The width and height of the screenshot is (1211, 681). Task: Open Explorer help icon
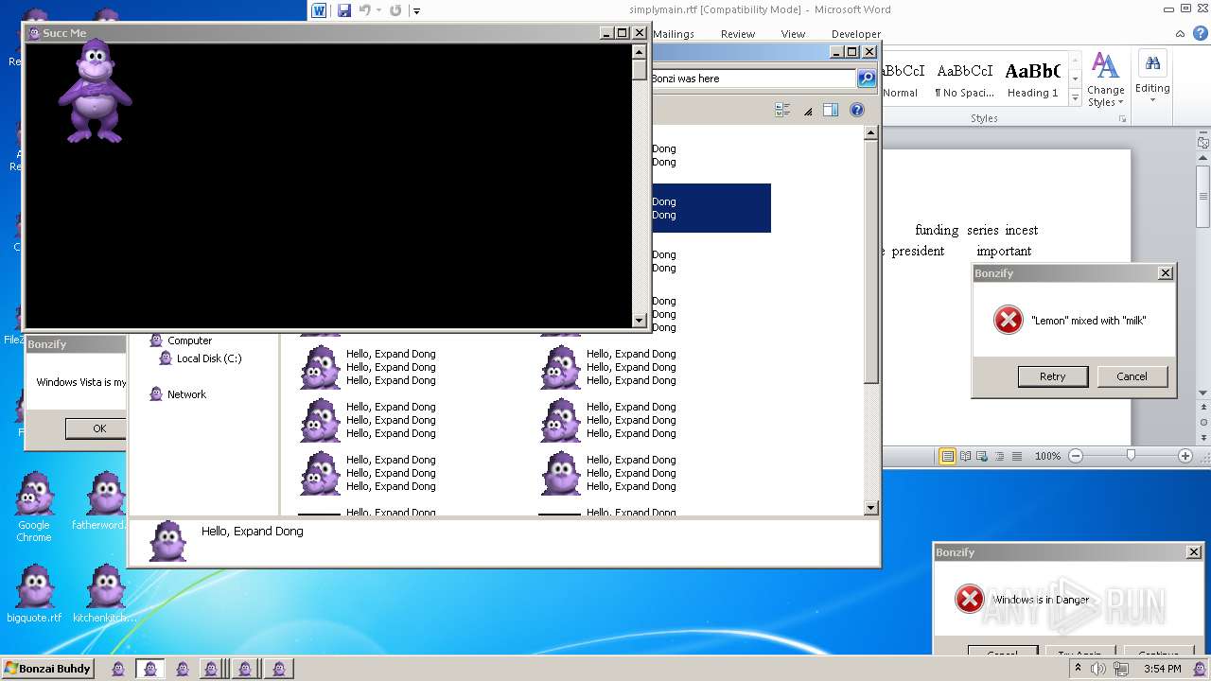coord(857,110)
